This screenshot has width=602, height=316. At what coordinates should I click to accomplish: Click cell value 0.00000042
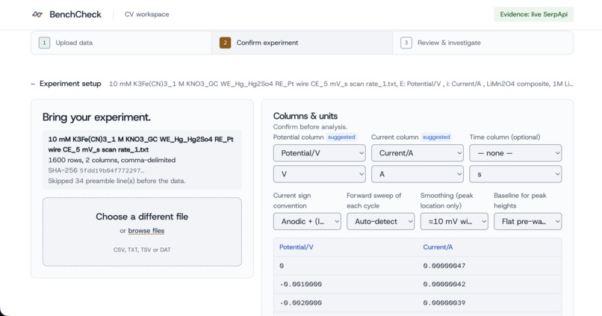(x=444, y=284)
